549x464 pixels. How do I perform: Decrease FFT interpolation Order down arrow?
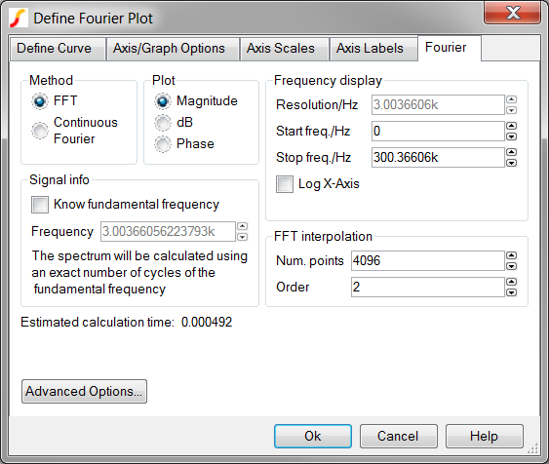click(x=512, y=292)
